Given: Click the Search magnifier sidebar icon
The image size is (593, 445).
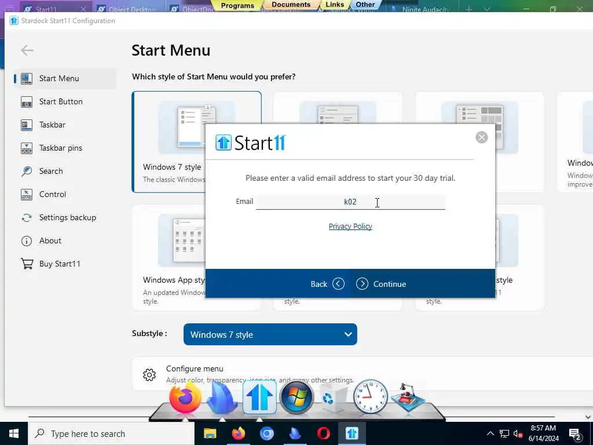Looking at the screenshot, I should point(27,171).
